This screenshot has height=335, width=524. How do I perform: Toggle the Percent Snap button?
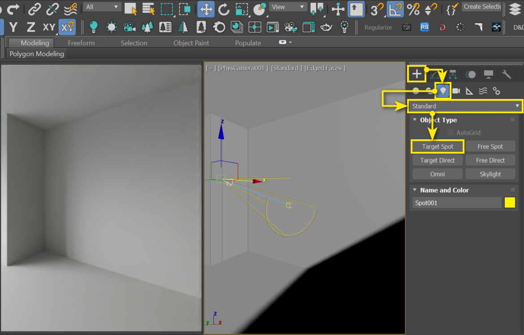(x=413, y=9)
